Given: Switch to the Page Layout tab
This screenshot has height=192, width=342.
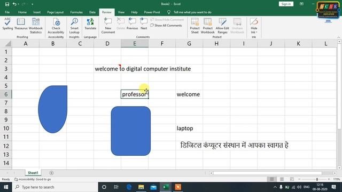Looking at the screenshot, I should pyautogui.click(x=56, y=12).
